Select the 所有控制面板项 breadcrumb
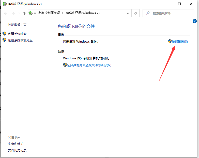Screen dimensions: 199x158 (49, 13)
